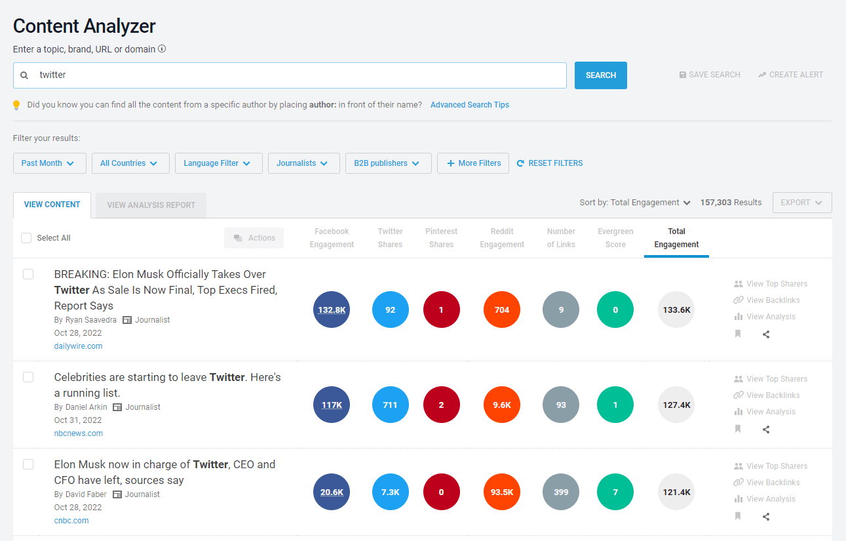This screenshot has height=541, width=846.
Task: Expand the B2B publishers dropdown
Action: tap(389, 163)
